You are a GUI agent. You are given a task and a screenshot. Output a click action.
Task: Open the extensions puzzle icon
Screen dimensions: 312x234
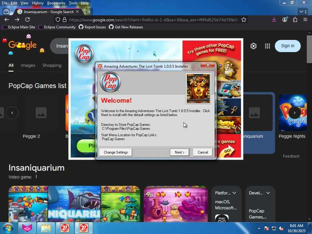coord(295,19)
